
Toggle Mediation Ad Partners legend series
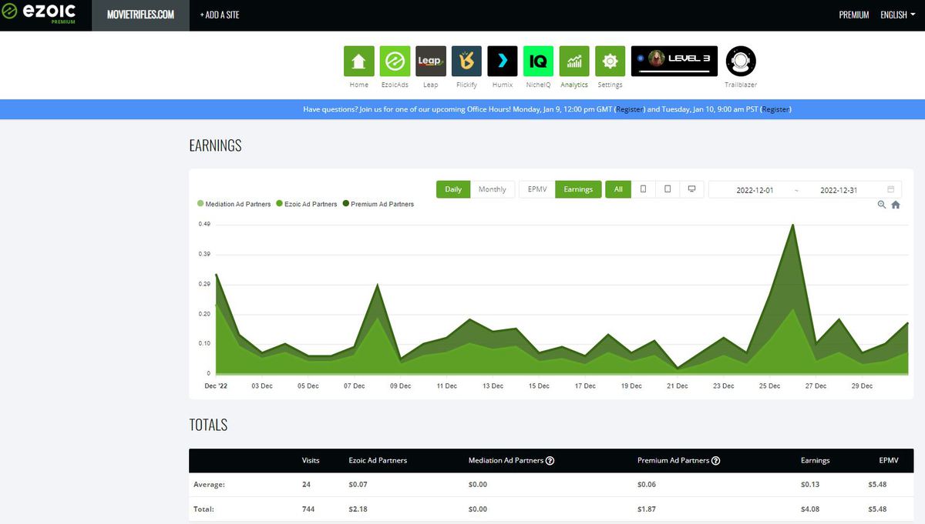(234, 204)
